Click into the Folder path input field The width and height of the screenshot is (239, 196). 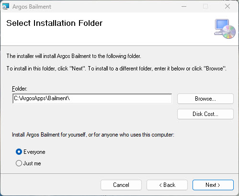[x=92, y=99]
